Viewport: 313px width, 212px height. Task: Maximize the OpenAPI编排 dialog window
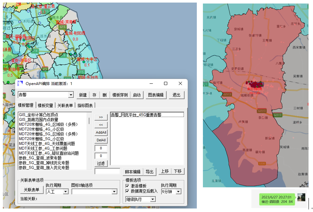[x=165, y=84]
